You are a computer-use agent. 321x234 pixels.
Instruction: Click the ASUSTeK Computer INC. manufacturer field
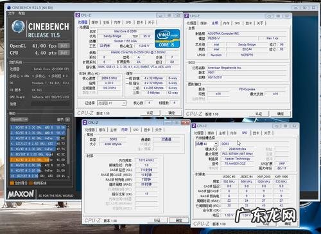tap(247, 33)
